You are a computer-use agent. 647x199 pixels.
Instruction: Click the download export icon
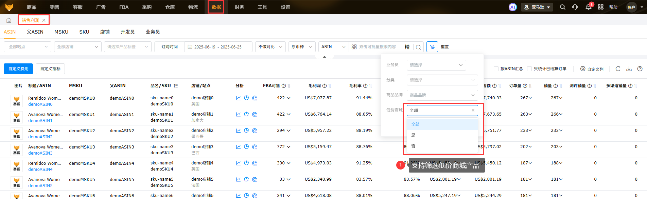click(629, 69)
